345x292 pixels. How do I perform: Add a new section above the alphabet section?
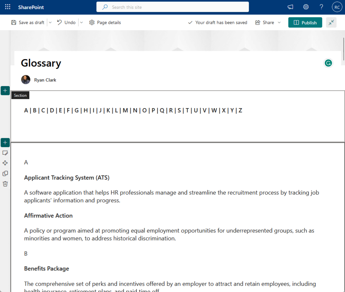[5, 91]
